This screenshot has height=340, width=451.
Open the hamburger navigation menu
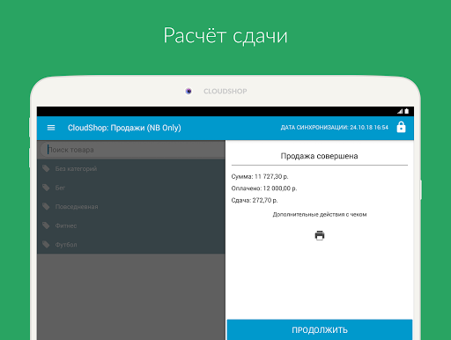(x=51, y=128)
